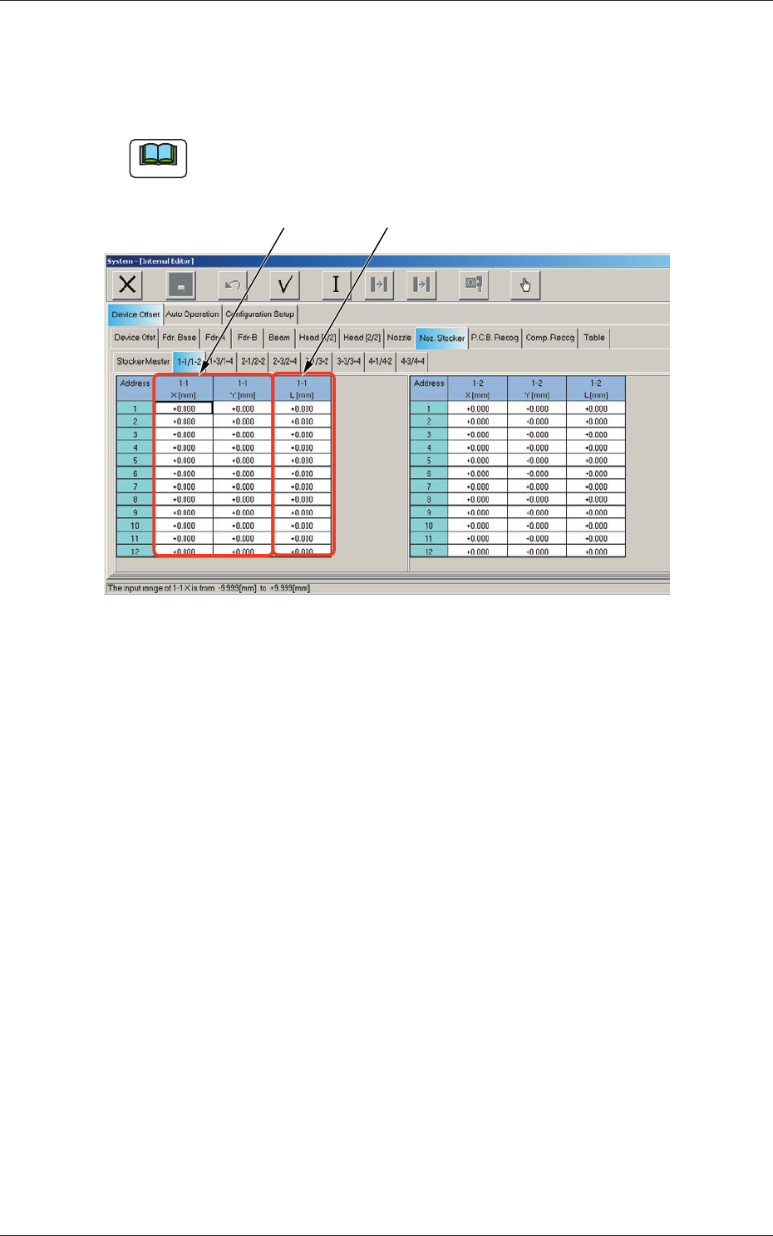Image resolution: width=773 pixels, height=1236 pixels.
Task: Select address row 3 header in 1-1 table
Action: point(135,434)
